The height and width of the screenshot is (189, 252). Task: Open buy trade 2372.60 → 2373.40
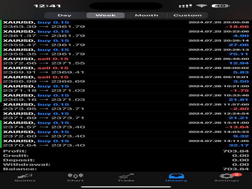pyautogui.click(x=126, y=134)
